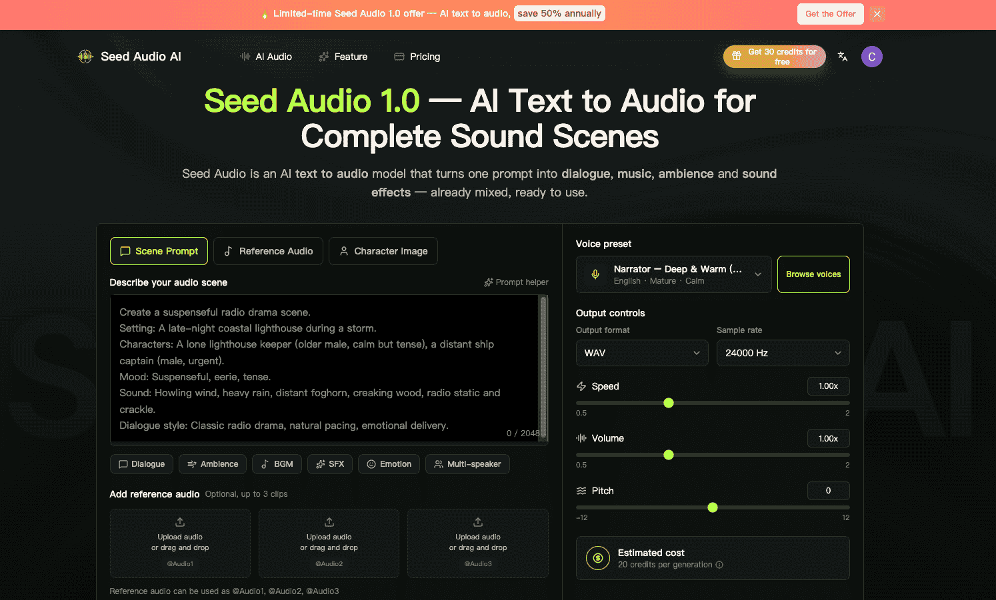Screen dimensions: 996x600
Task: Click the Audio1 upload drop zone
Action: [x=180, y=543]
